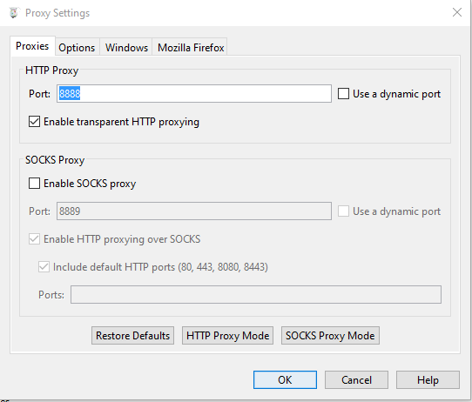Disable transparent HTTP proxying checkbox
472x402 pixels.
(x=34, y=122)
